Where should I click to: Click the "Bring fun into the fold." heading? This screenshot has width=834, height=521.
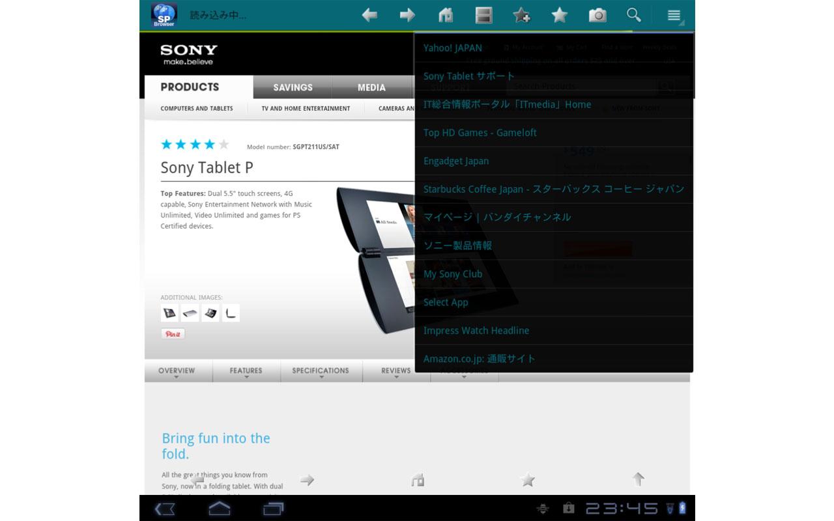[216, 446]
